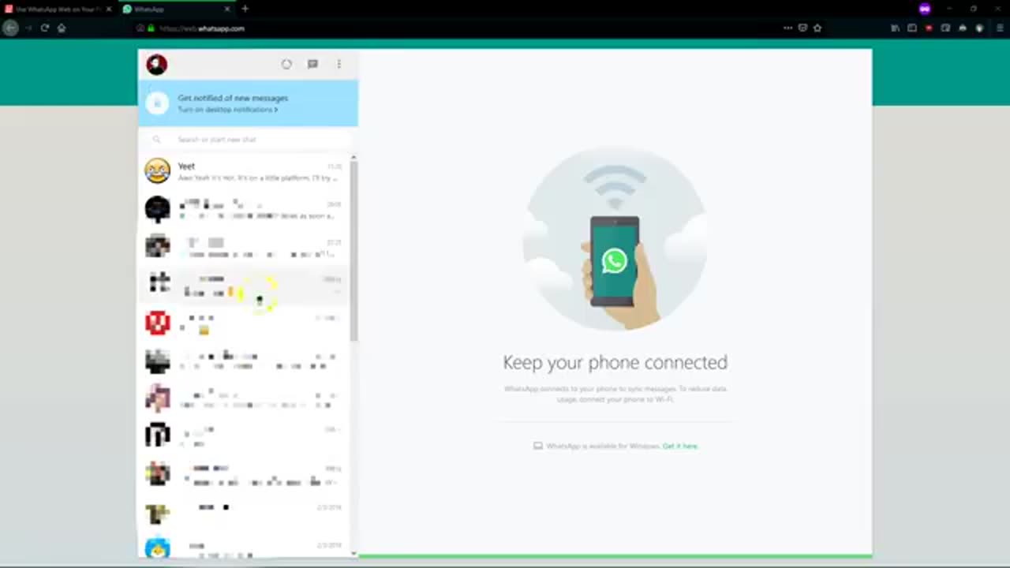This screenshot has width=1010, height=568.
Task: Focus the 'Search or start new chat' field
Action: 248,140
